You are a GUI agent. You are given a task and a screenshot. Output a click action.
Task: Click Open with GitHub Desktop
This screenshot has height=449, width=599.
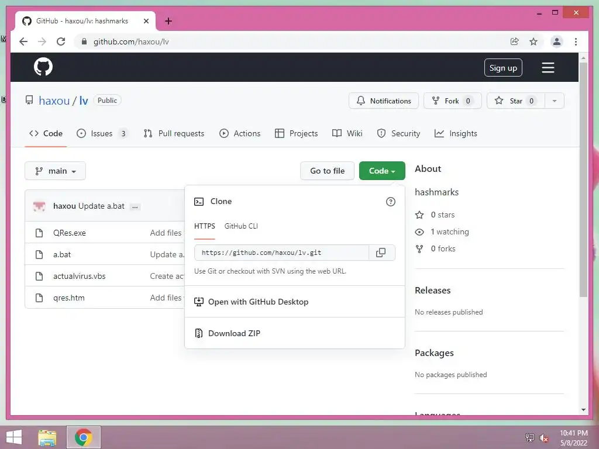295,302
